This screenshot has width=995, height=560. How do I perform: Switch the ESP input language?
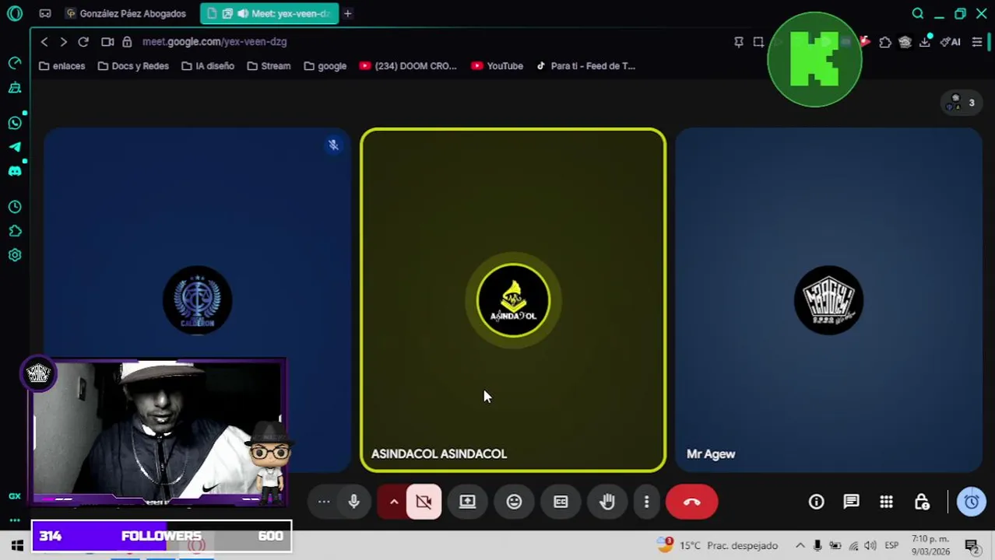tap(891, 545)
